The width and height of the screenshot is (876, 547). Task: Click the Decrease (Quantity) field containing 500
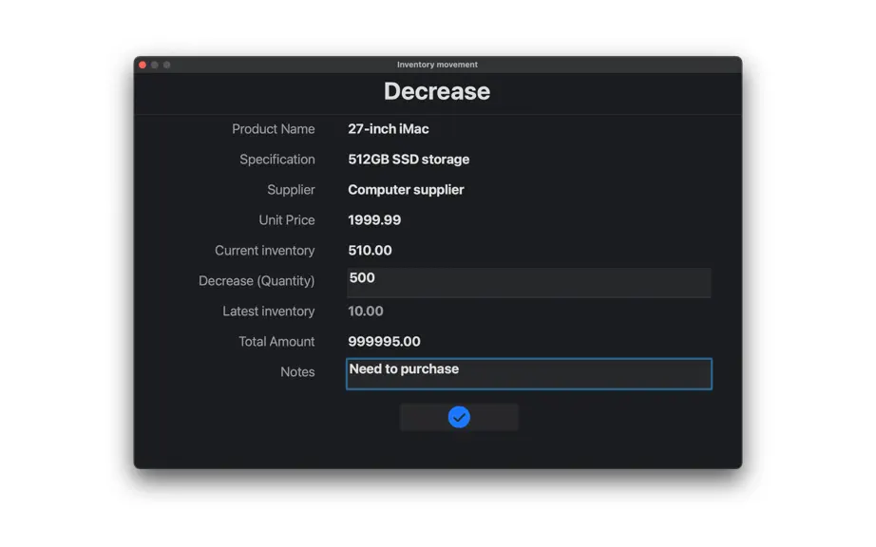click(x=528, y=282)
